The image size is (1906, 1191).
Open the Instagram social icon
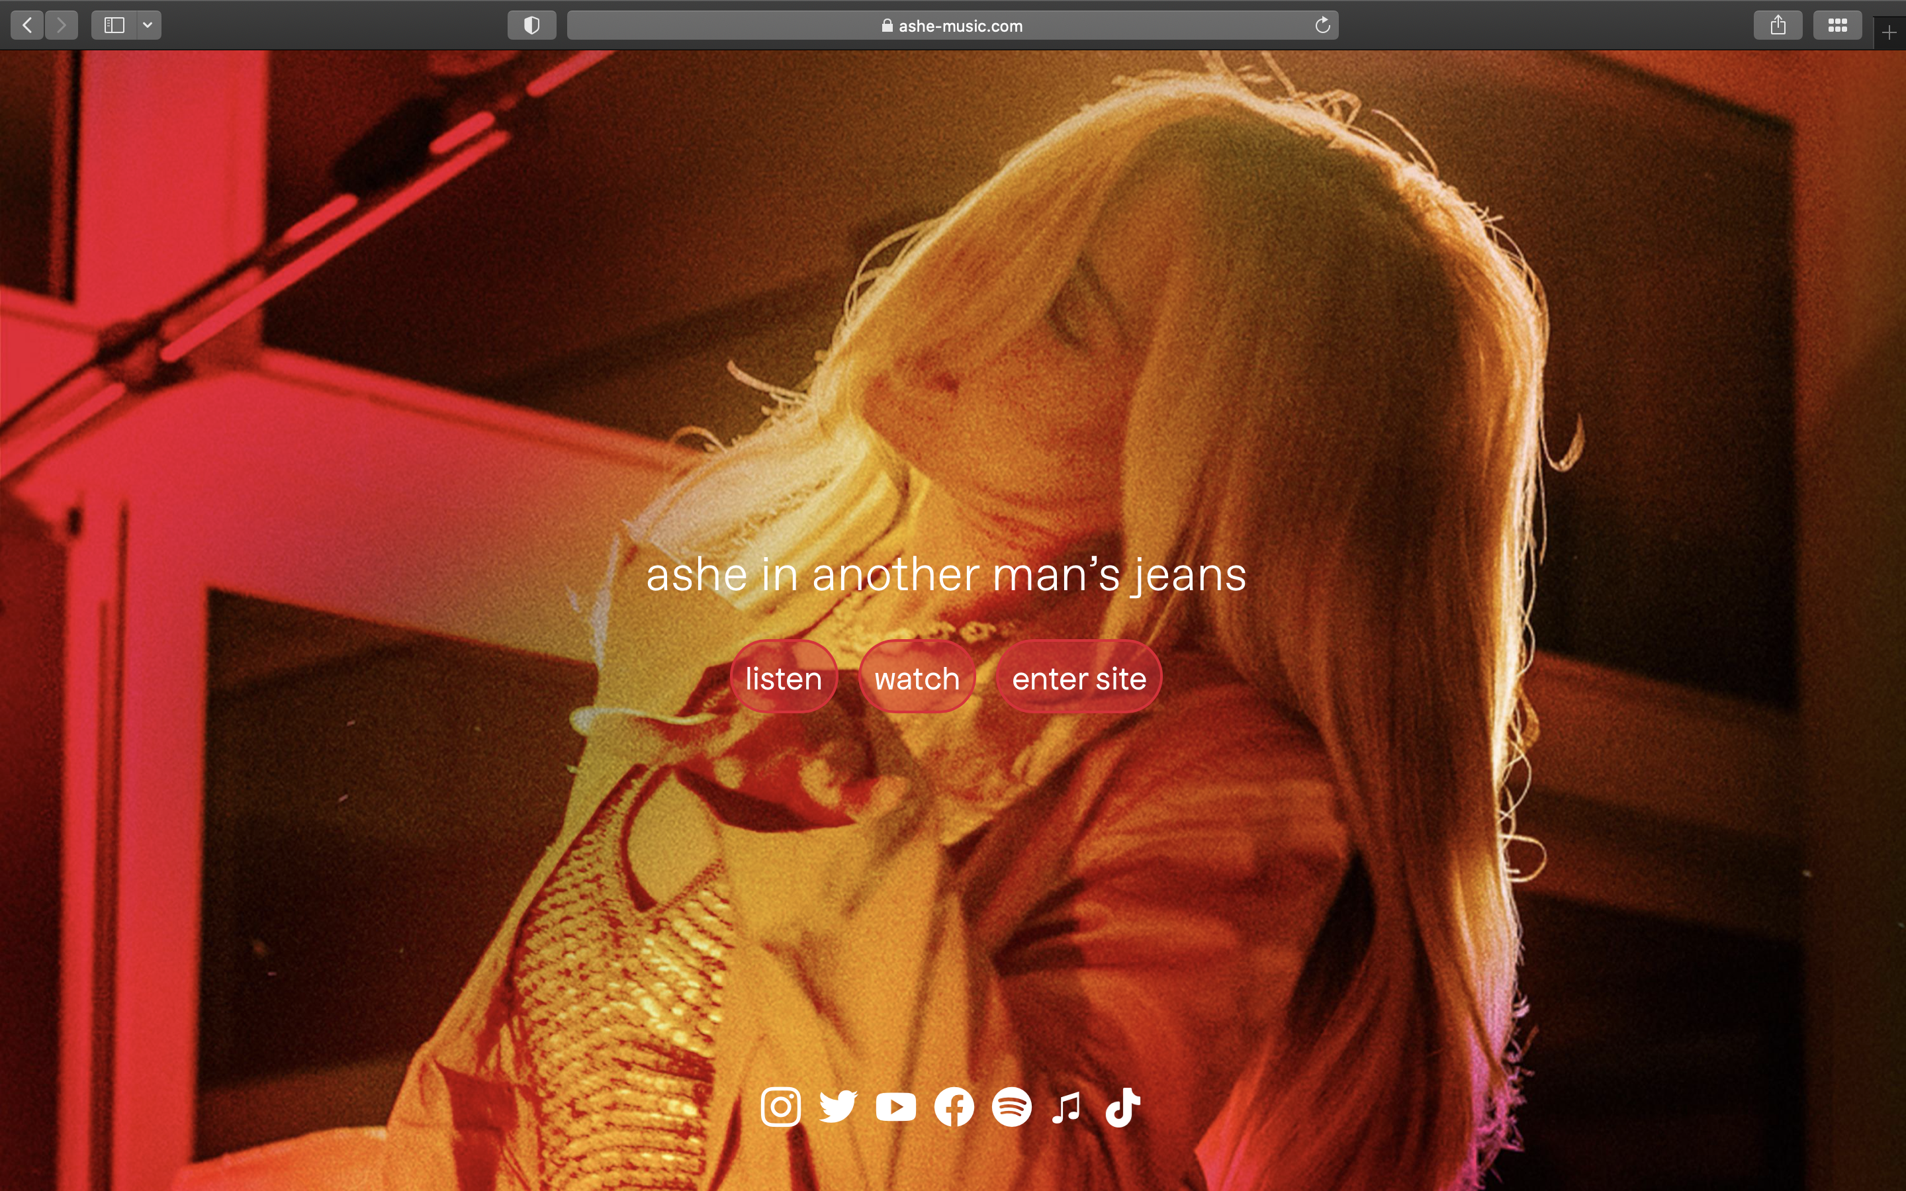click(780, 1108)
